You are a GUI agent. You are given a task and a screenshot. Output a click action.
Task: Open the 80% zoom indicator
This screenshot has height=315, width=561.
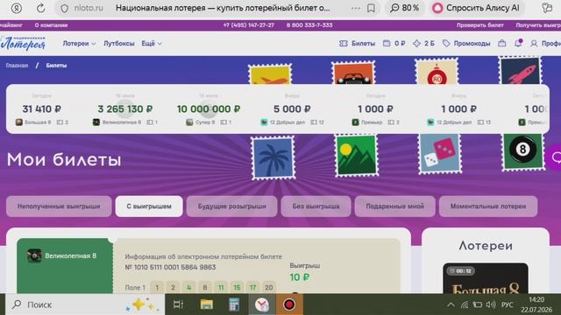click(405, 8)
